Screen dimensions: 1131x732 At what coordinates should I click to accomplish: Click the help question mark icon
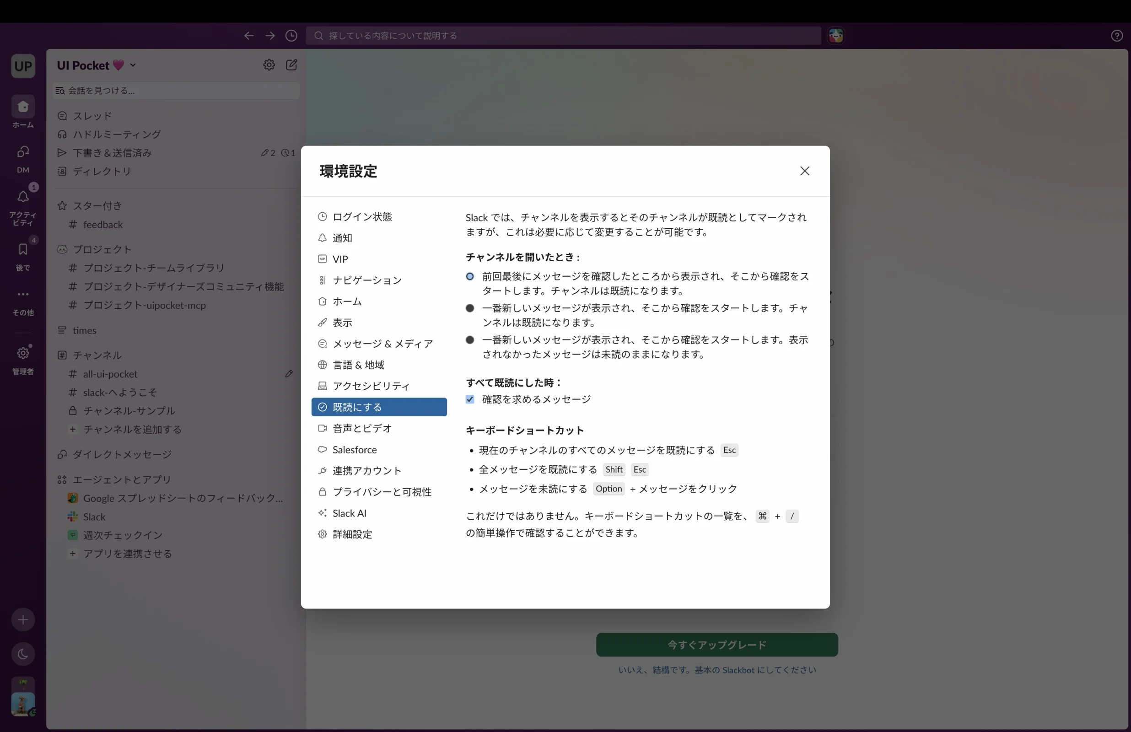pyautogui.click(x=1117, y=36)
